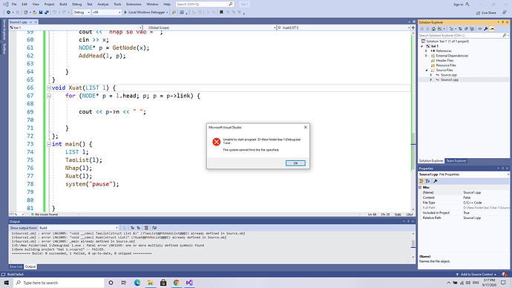Select Source.cpp in Solution Explorer
Image resolution: width=512 pixels, height=288 pixels.
coord(449,75)
